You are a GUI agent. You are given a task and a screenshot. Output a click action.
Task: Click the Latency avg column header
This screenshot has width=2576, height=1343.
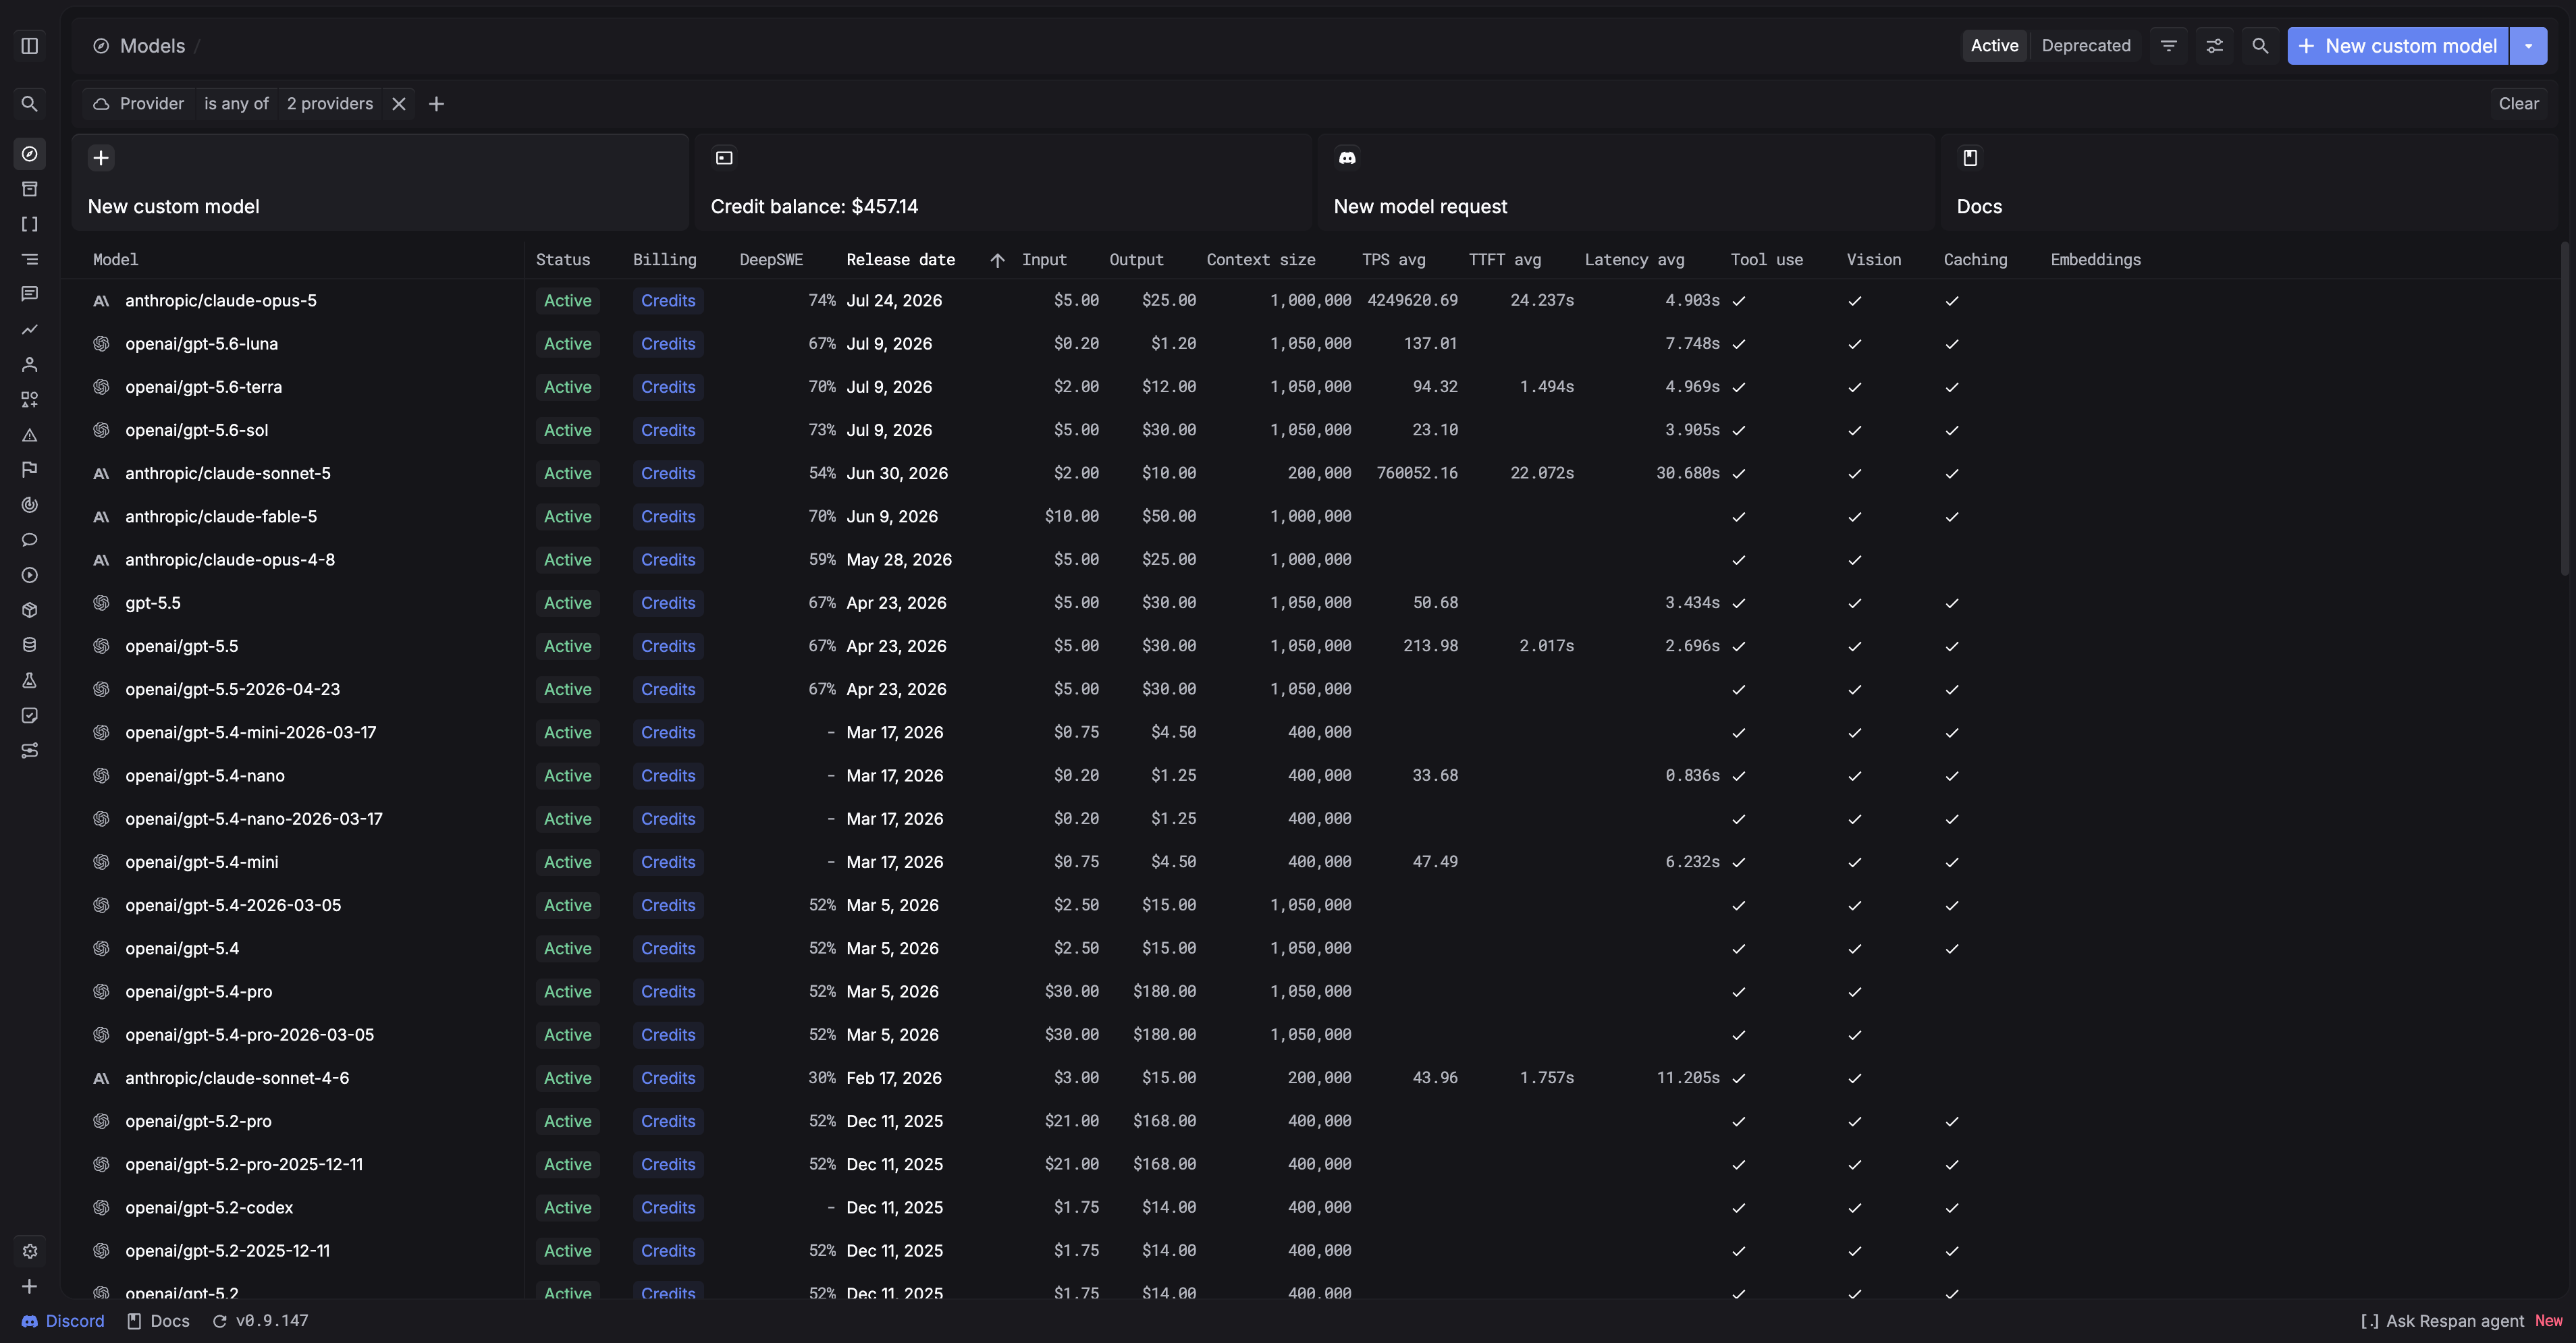(x=1635, y=260)
